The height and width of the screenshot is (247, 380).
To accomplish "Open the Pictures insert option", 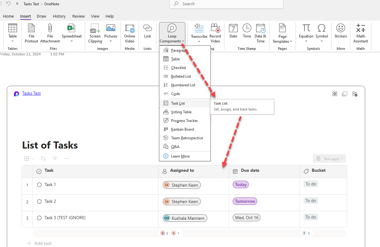I will 111,33.
